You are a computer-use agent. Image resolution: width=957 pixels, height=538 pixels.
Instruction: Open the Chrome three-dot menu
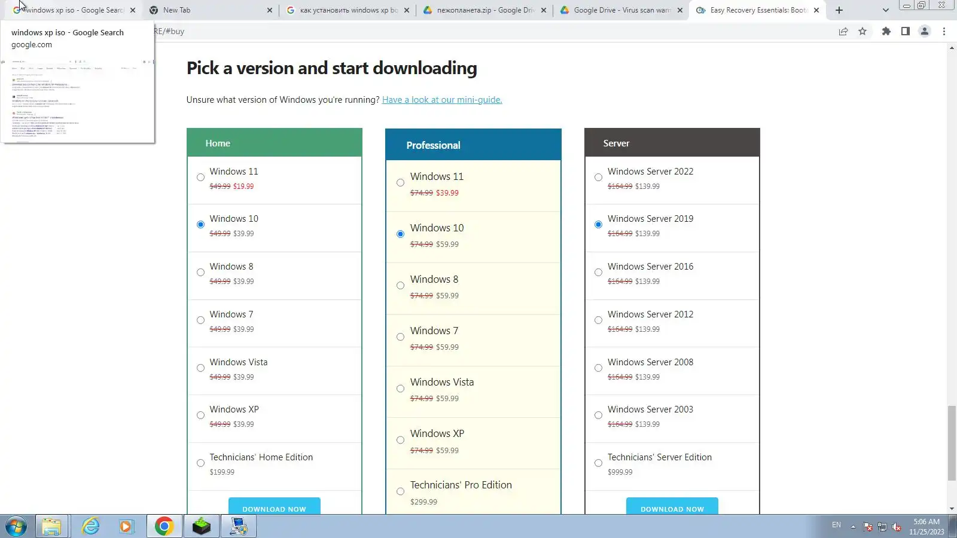tap(944, 32)
